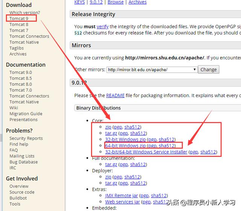Download the 64-bit Windows zip
The image size is (241, 211).
(125, 146)
